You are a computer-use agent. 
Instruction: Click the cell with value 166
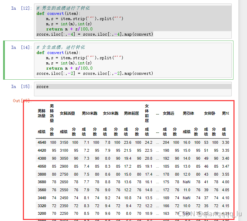tap(166, 206)
